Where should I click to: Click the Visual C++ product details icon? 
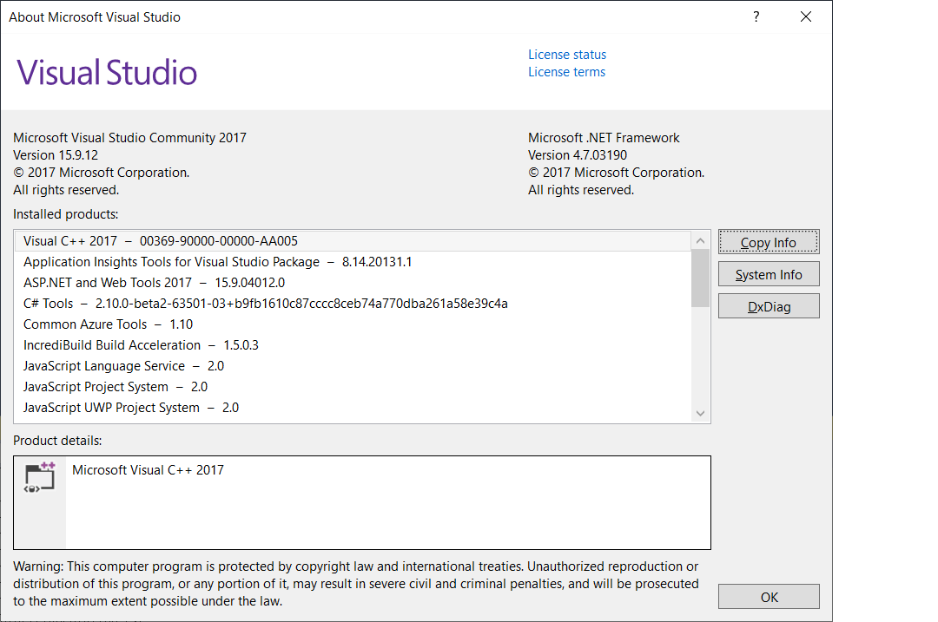[x=40, y=477]
